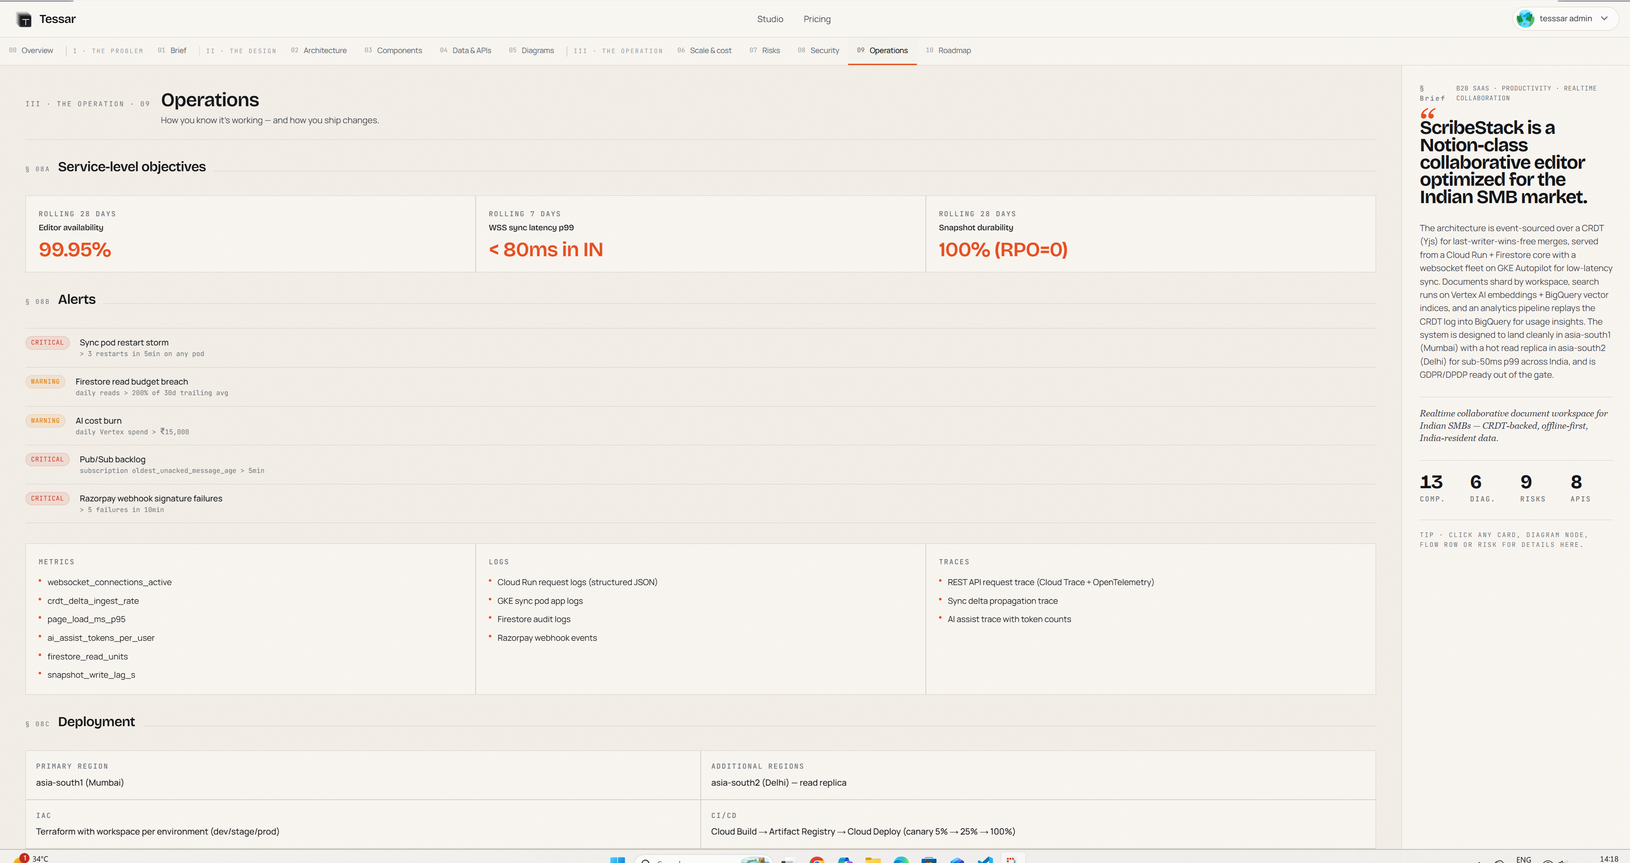Select the Pub/Sub backlog alert row
The width and height of the screenshot is (1630, 863).
tap(700, 465)
